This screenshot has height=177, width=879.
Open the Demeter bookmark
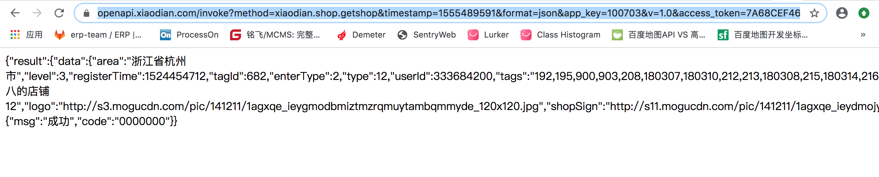[x=361, y=35]
